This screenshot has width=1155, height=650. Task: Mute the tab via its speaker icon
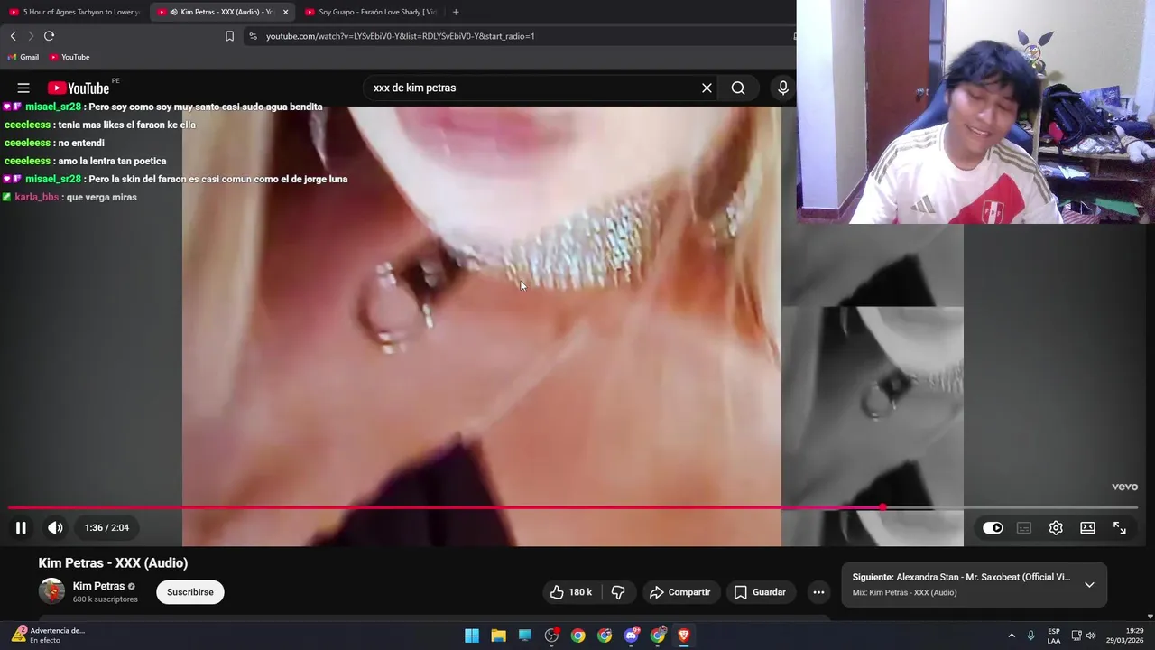[173, 12]
